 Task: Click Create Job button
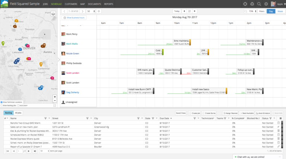tap(194, 113)
